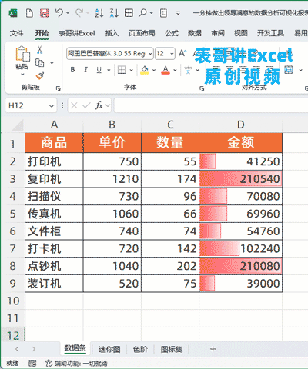This screenshot has height=369, width=308.
Task: Open border style dropdown arrow
Action: tap(132, 70)
